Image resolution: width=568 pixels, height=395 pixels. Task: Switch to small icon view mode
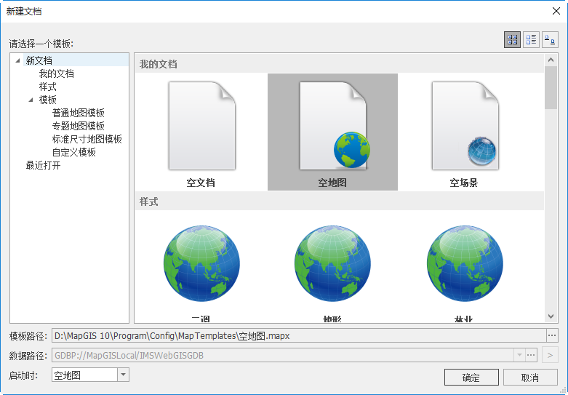(550, 40)
